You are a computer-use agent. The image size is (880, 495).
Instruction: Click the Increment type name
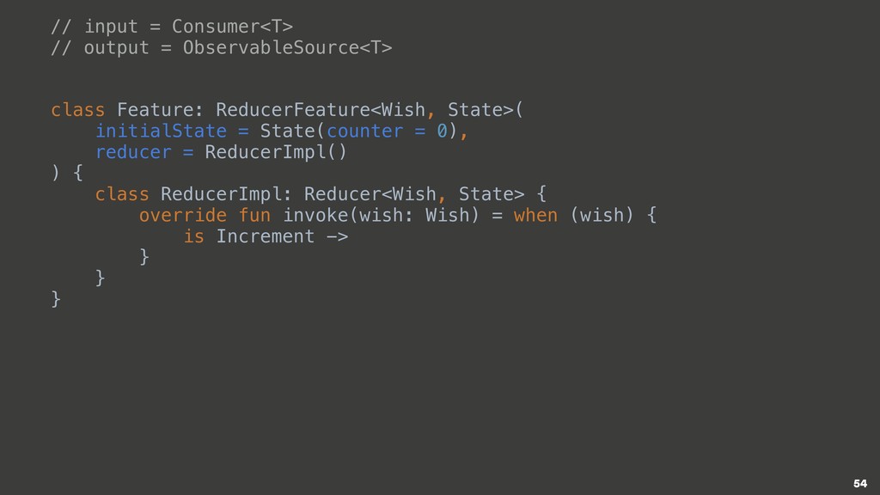pos(266,236)
